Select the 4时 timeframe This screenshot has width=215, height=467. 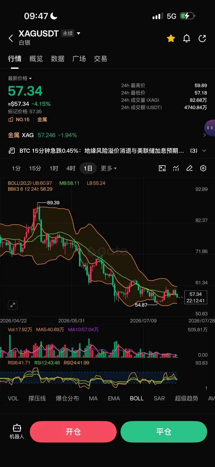(x=71, y=168)
